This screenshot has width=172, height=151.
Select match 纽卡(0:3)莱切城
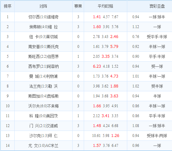[43, 37]
